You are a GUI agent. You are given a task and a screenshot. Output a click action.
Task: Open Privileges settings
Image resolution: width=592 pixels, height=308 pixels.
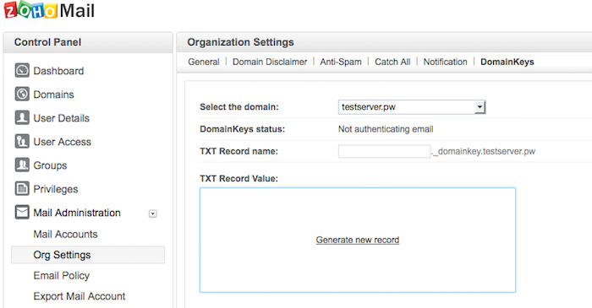(56, 189)
